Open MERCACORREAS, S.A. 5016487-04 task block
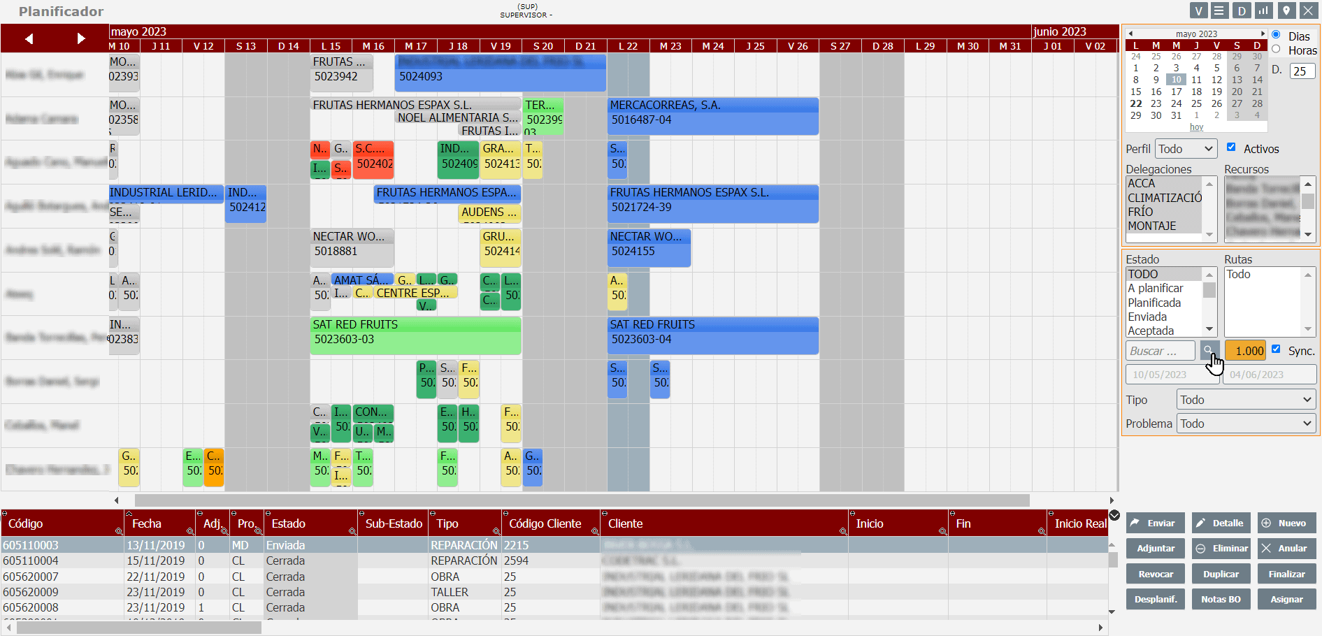The width and height of the screenshot is (1322, 636). 713,116
